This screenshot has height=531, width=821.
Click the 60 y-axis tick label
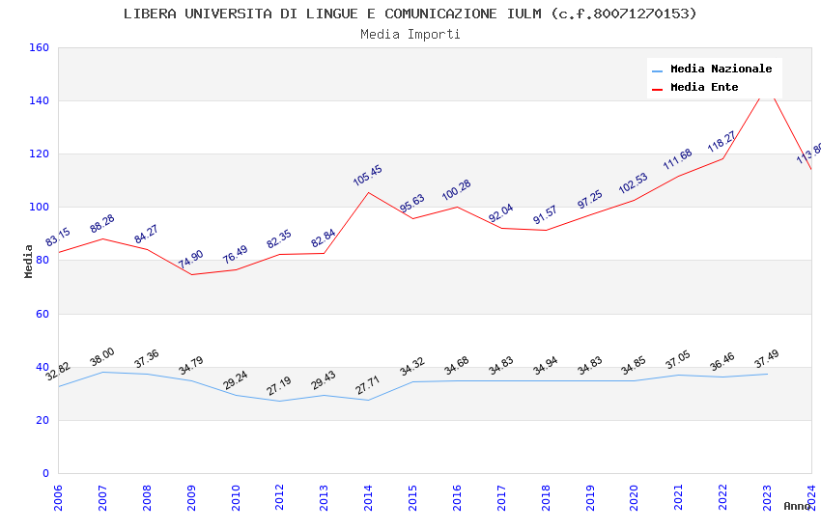[x=42, y=314]
